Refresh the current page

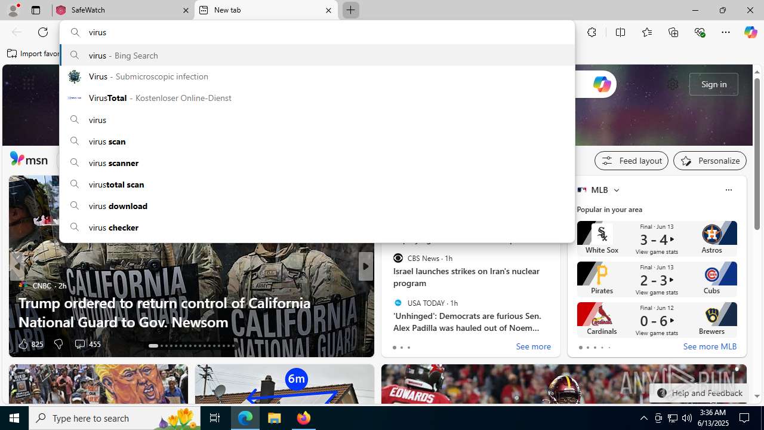pyautogui.click(x=43, y=32)
